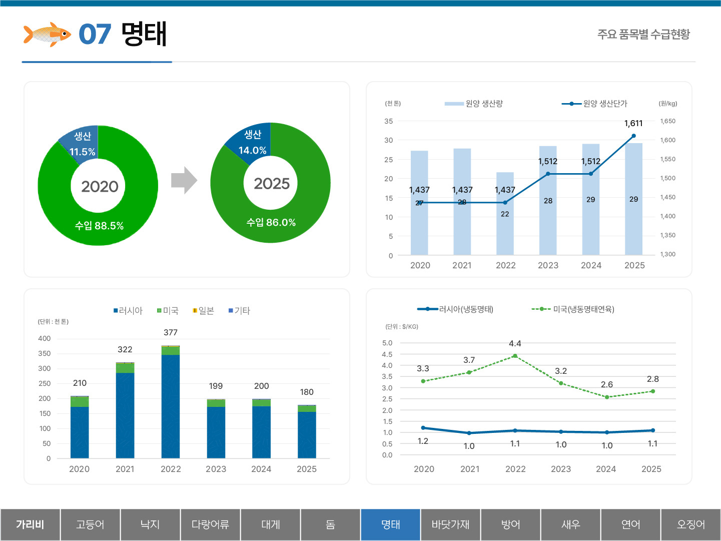The height and width of the screenshot is (541, 721).
Task: Click the 주요 품목별 수급현황 header text
Action: [643, 34]
